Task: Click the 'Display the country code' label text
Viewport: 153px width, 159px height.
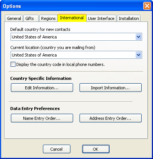Action: coord(60,64)
